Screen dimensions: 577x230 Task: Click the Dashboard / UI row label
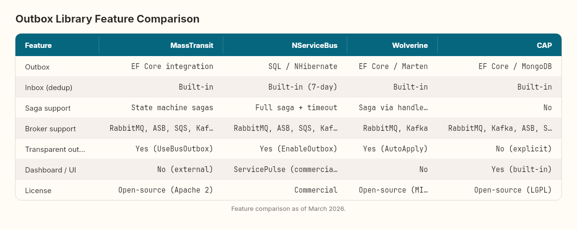[50, 170]
